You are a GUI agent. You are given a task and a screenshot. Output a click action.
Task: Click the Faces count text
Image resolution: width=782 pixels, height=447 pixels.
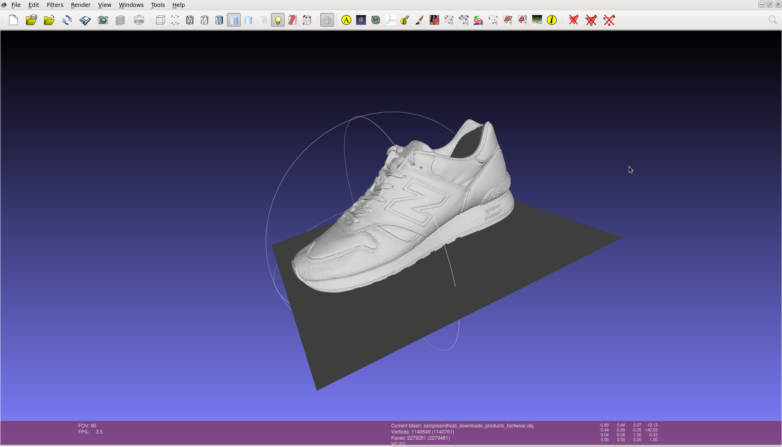pyautogui.click(x=421, y=438)
